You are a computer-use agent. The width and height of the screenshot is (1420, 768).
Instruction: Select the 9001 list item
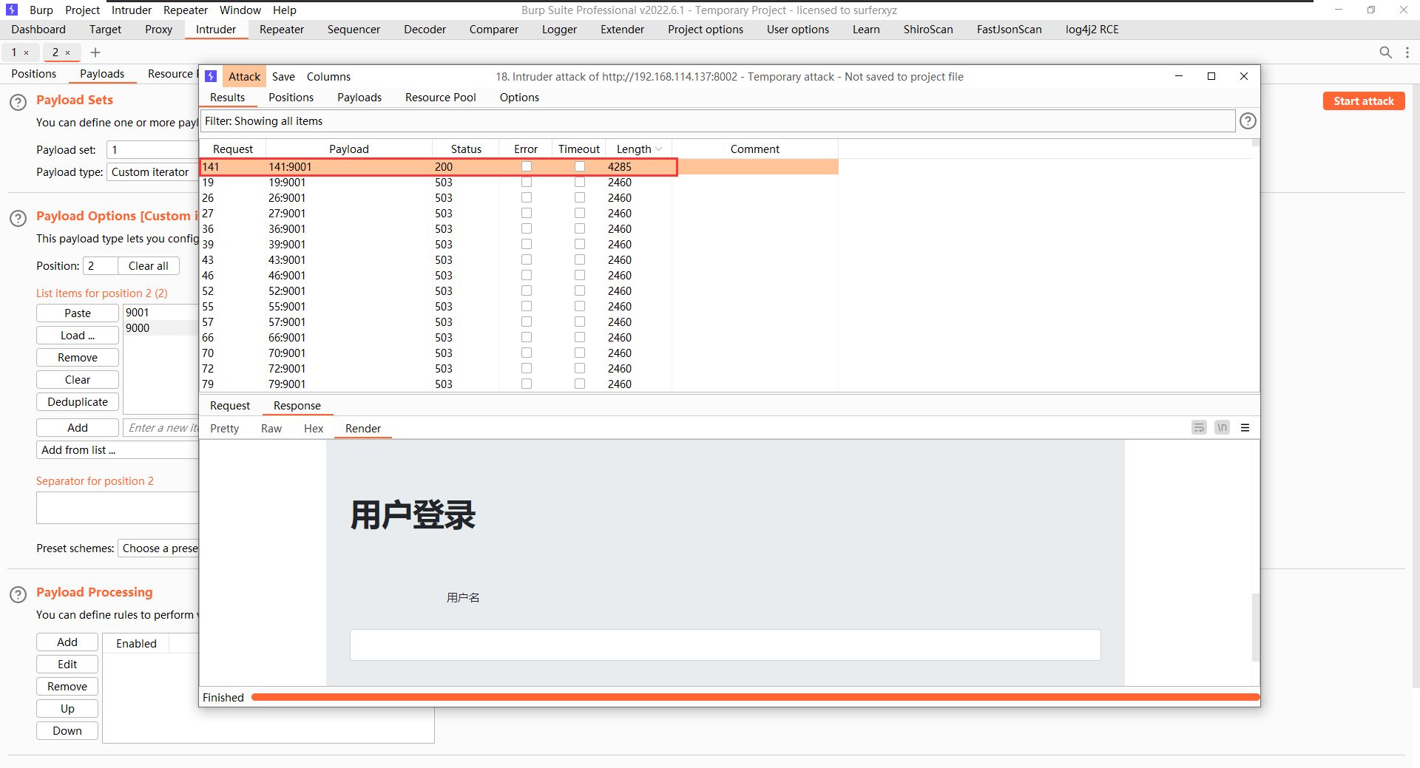[x=160, y=313]
